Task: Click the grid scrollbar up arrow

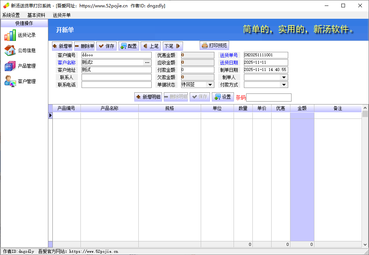Action: tap(365, 108)
